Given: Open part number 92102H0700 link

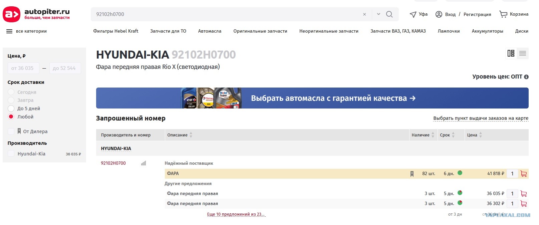Looking at the screenshot, I should point(113,163).
